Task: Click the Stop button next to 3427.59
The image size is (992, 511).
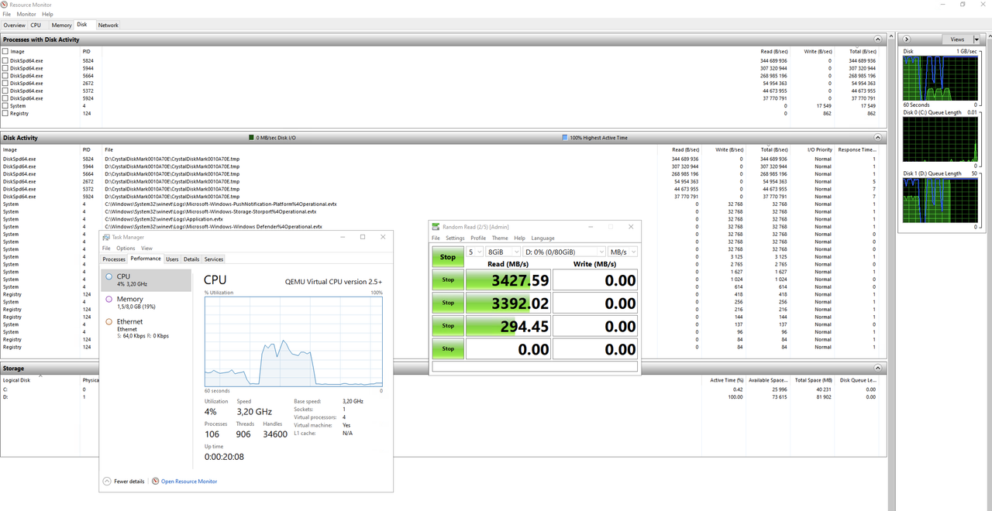Action: tap(448, 280)
